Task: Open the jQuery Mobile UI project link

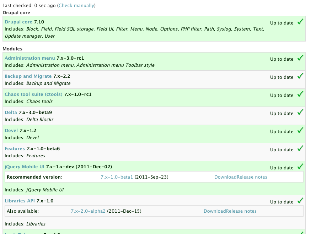Action: coord(25,167)
